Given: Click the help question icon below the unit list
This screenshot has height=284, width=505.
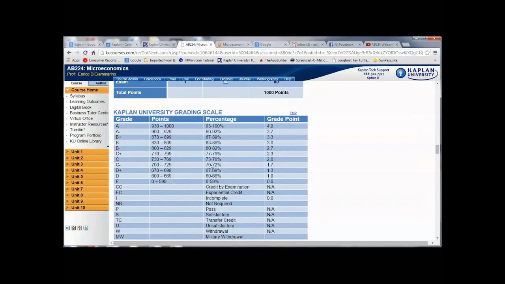Looking at the screenshot, I should [x=79, y=228].
